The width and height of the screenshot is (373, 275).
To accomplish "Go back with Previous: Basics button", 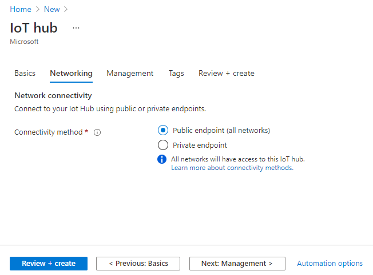I will [138, 264].
